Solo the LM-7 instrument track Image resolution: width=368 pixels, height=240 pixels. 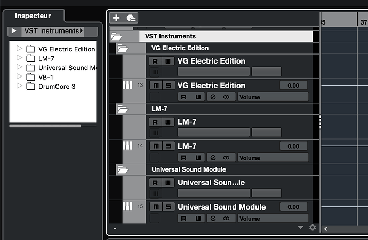pos(168,146)
